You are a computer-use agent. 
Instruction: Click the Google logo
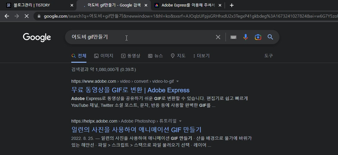37,37
